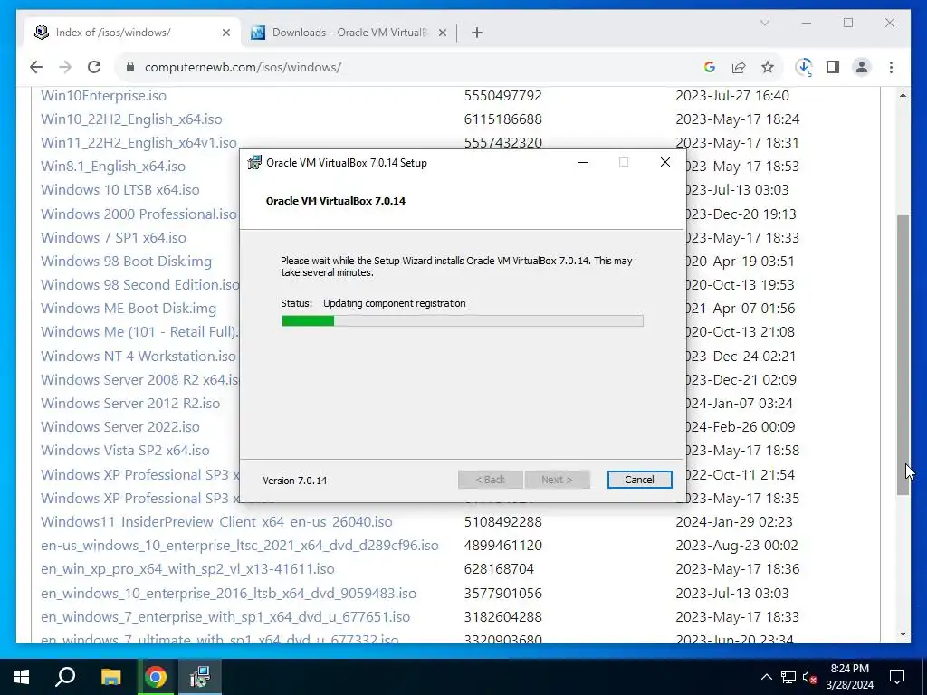Download Windows11_InsiderPreview_Client_x64_en-us_26040.iso
This screenshot has height=695, width=927.
pyautogui.click(x=216, y=522)
